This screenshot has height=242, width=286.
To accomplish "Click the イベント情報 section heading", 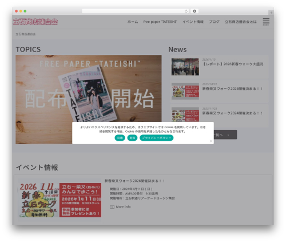I will click(x=37, y=168).
